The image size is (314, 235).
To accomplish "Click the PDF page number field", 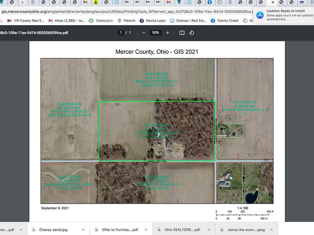I will coord(121,33).
